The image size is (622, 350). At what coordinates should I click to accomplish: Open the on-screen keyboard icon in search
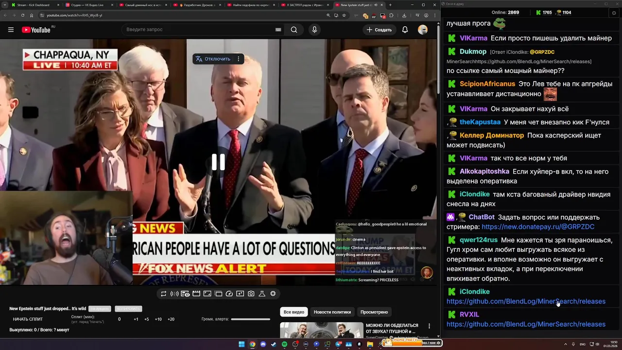(x=278, y=30)
